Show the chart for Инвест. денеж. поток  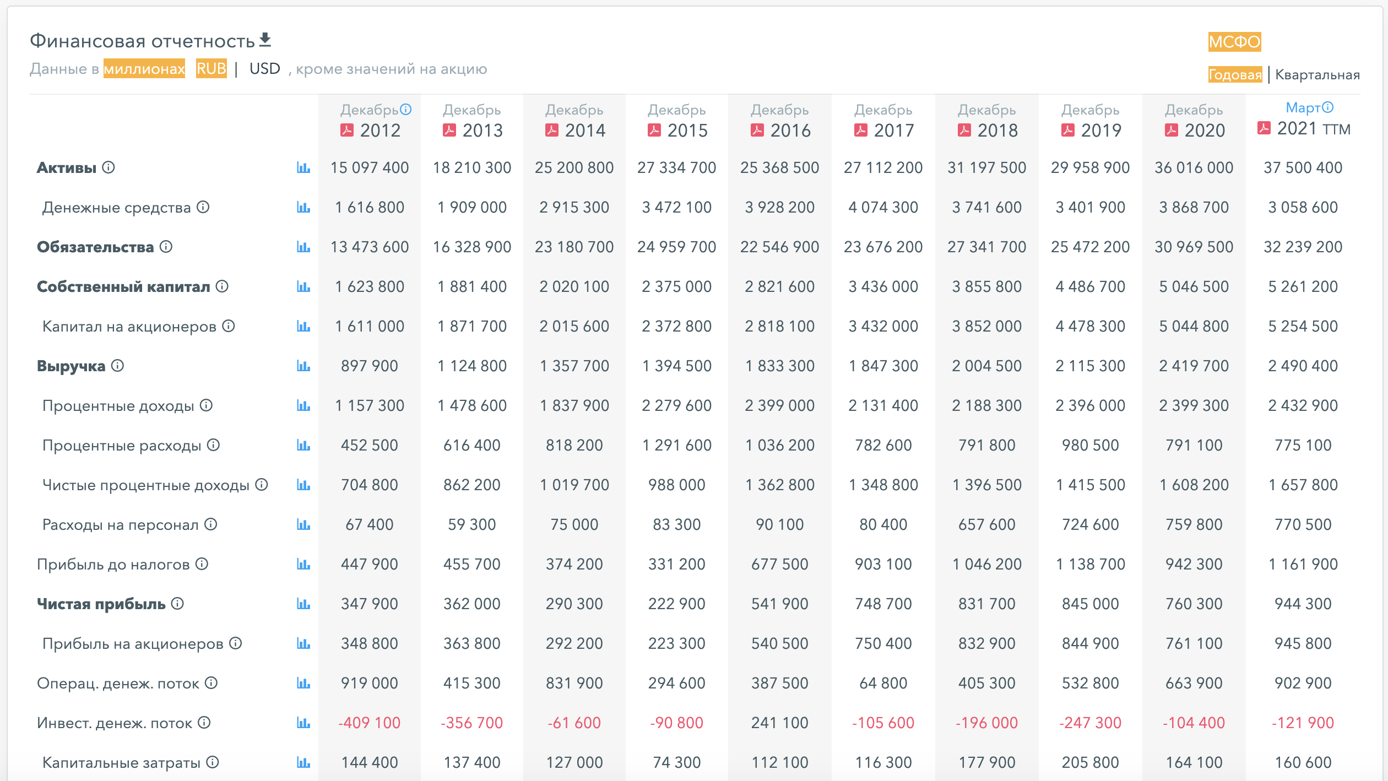[303, 723]
